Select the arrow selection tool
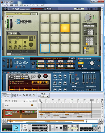Image resolution: width=105 pixels, height=133 pixels. pyautogui.click(x=14, y=95)
